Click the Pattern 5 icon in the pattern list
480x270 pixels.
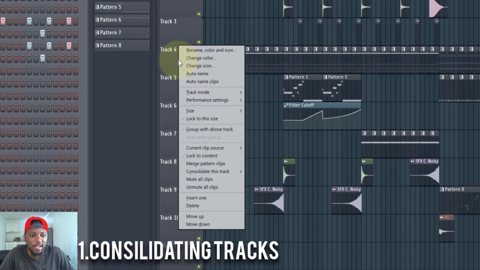click(x=97, y=7)
